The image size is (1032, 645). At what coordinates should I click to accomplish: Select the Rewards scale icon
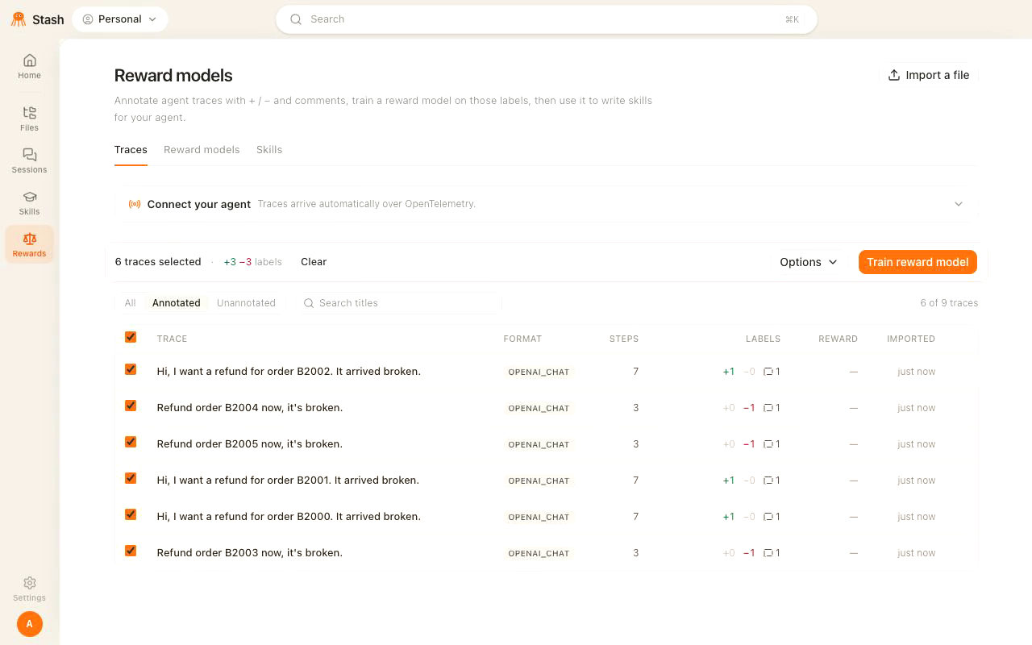click(29, 239)
